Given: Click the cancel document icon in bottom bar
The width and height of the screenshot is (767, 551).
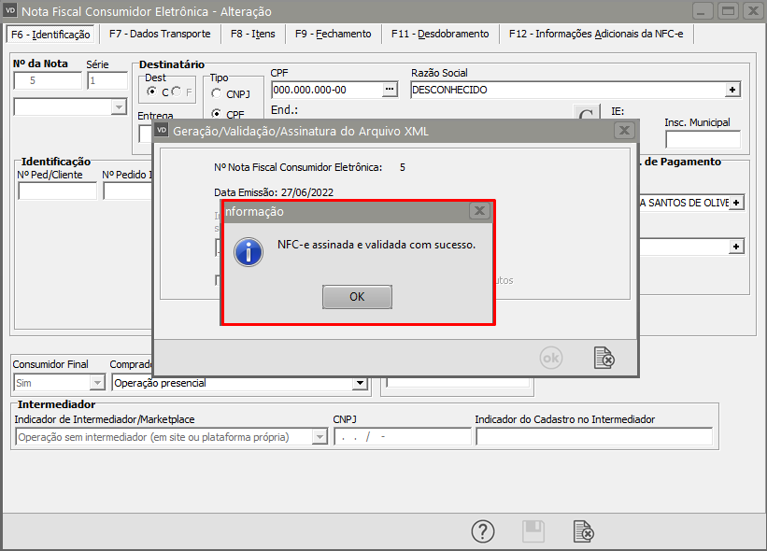Looking at the screenshot, I should tap(584, 531).
